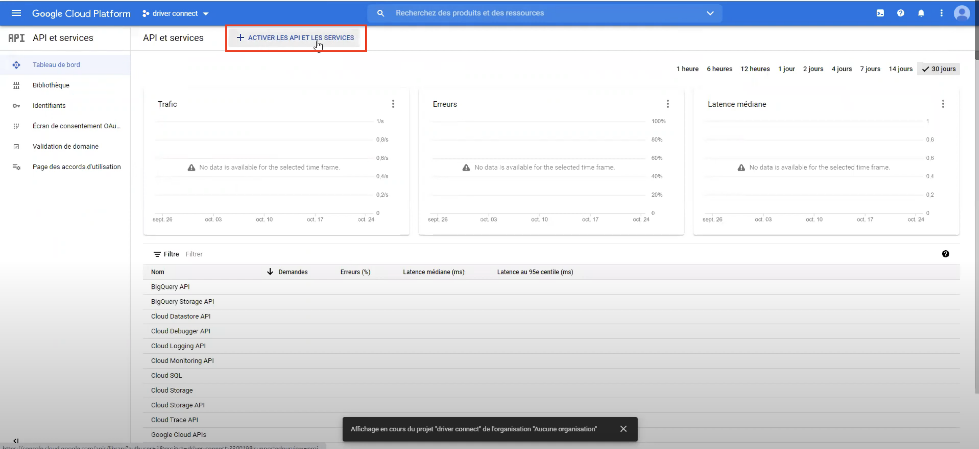Image resolution: width=979 pixels, height=449 pixels.
Task: Sort by Erreurs (%) column
Action: (355, 272)
